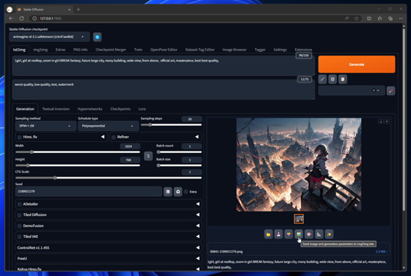
Task: Close the generated image preview
Action: point(387,122)
